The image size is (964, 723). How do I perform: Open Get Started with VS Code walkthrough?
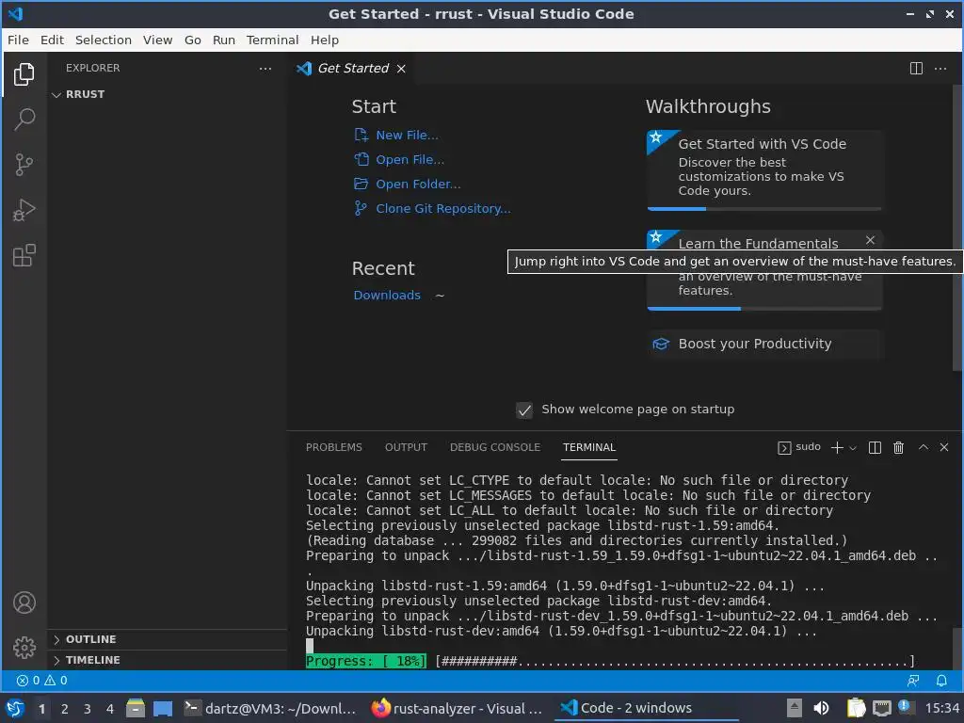point(764,169)
